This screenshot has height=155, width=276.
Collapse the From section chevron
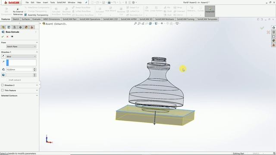(x=37, y=42)
